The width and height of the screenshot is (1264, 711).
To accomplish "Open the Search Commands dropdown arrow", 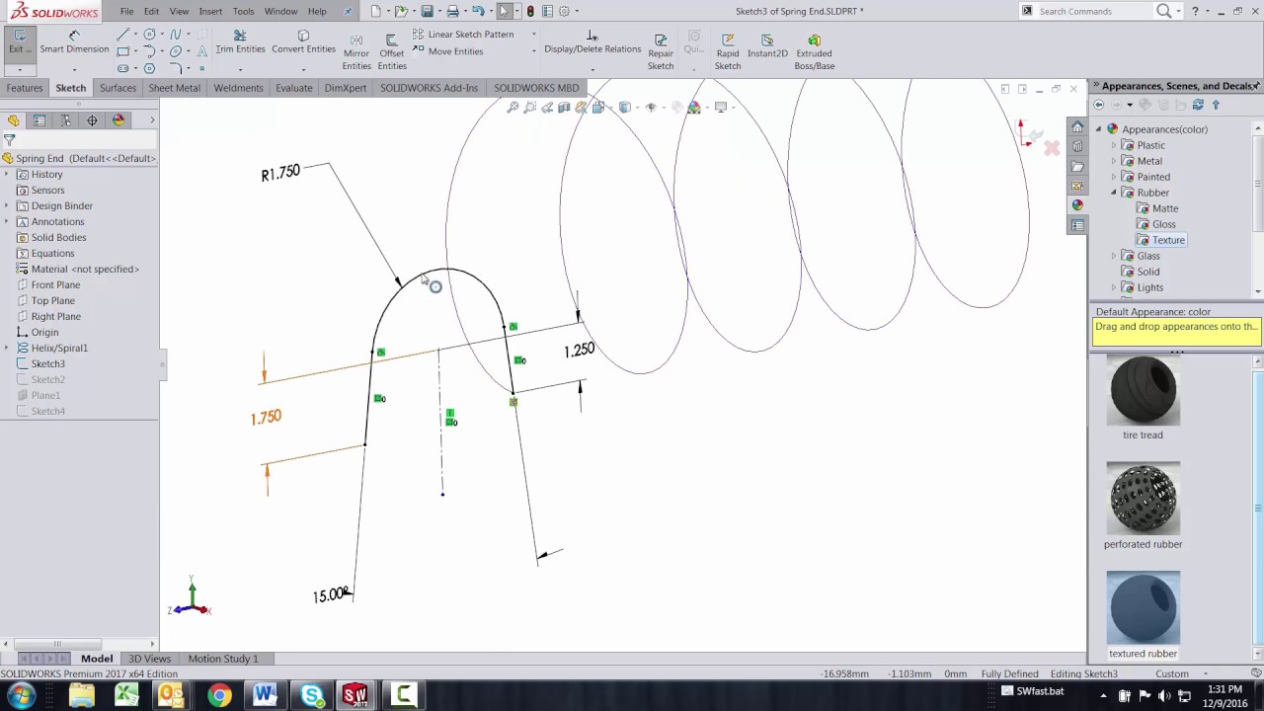I will 1181,11.
